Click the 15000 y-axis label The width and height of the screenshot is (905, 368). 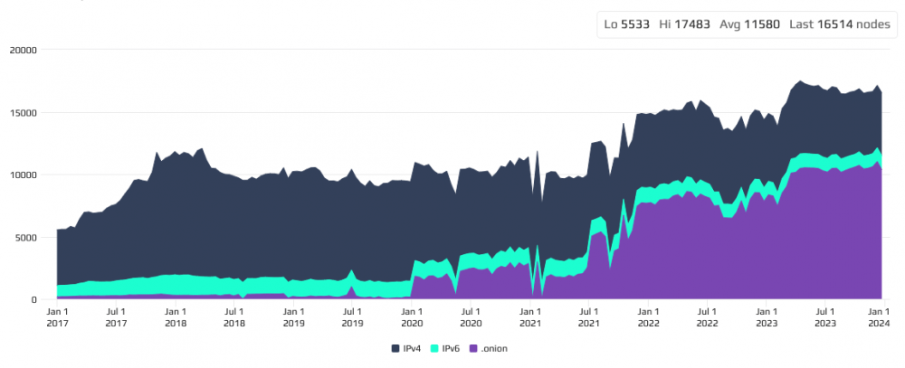tap(21, 113)
